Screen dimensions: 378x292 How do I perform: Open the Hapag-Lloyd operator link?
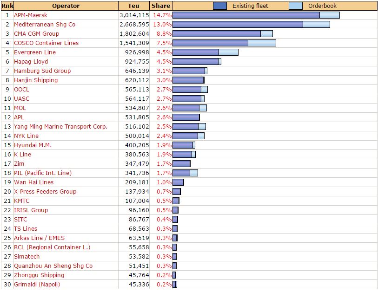point(31,62)
